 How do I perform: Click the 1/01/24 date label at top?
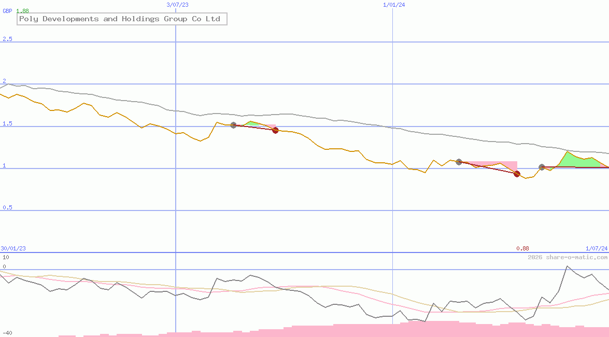point(394,5)
